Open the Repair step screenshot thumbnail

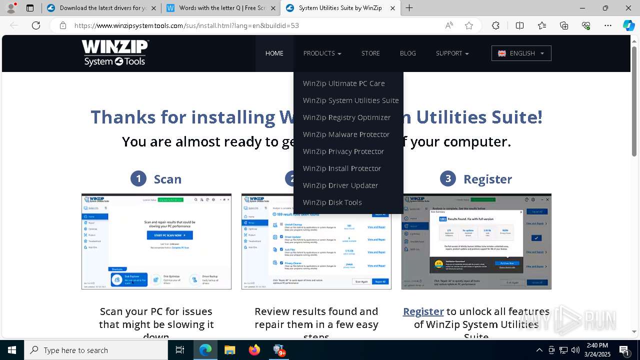coord(316,241)
